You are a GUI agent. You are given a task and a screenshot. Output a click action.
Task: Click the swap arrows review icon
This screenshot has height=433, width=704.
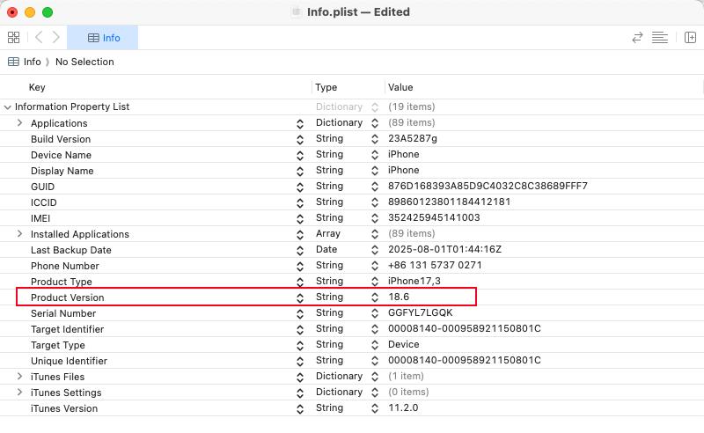637,38
